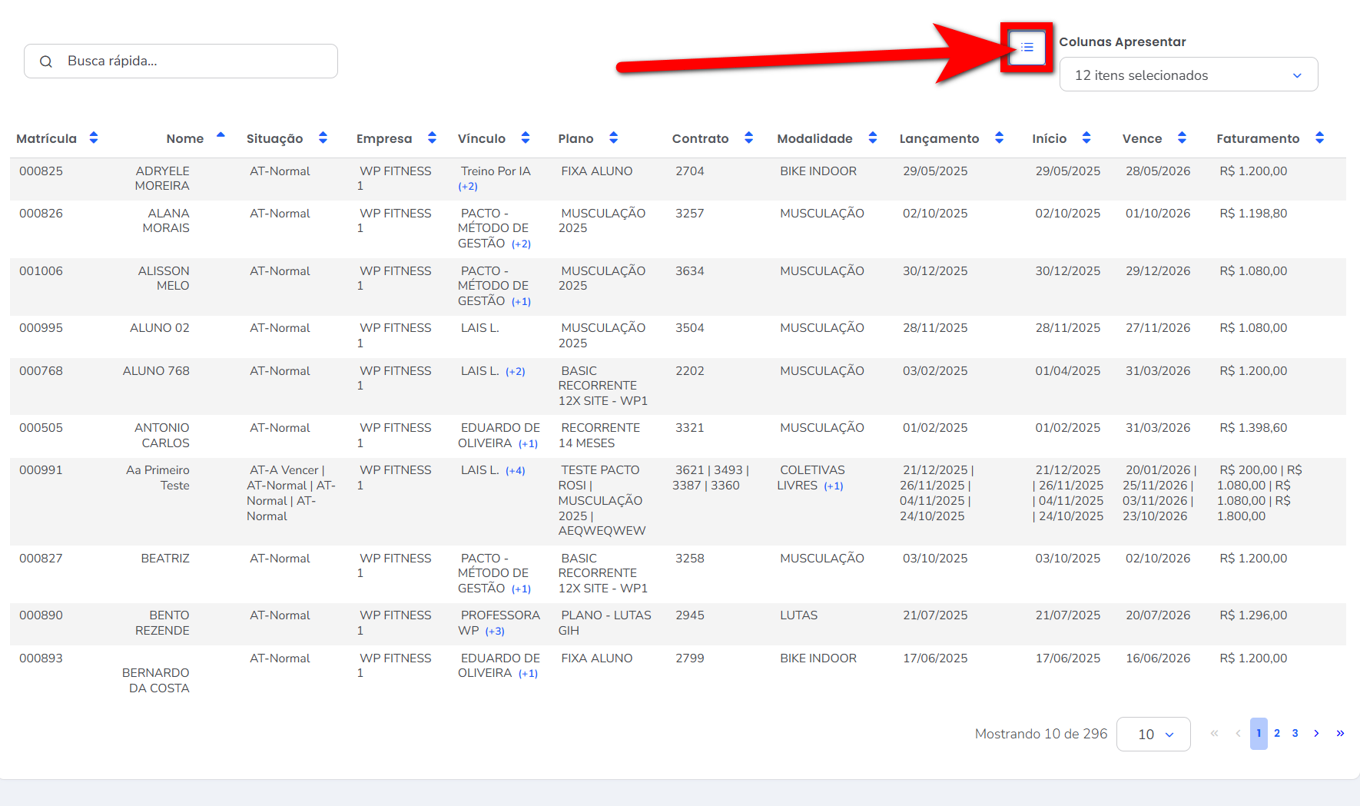This screenshot has width=1360, height=806.
Task: Click the list filter icon button
Action: (x=1027, y=48)
